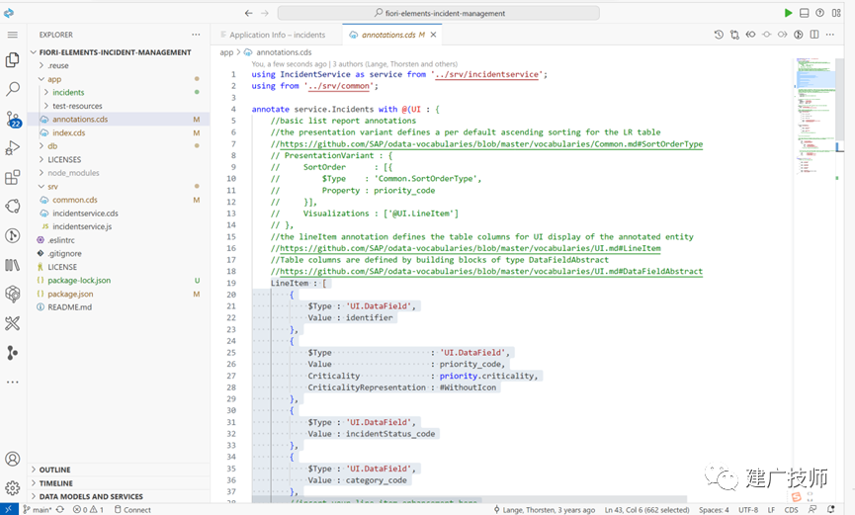Expand the incidents folder

(68, 92)
